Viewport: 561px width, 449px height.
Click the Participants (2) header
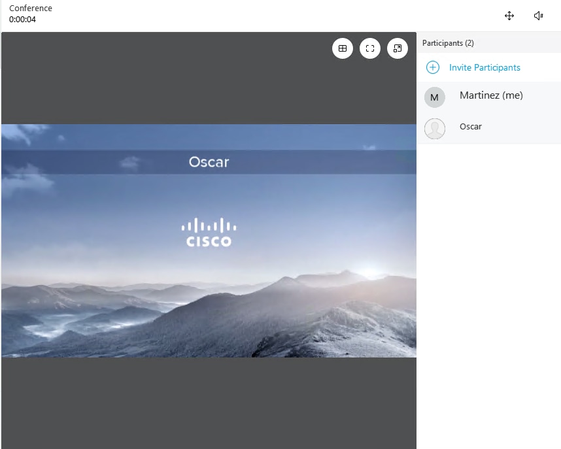448,43
